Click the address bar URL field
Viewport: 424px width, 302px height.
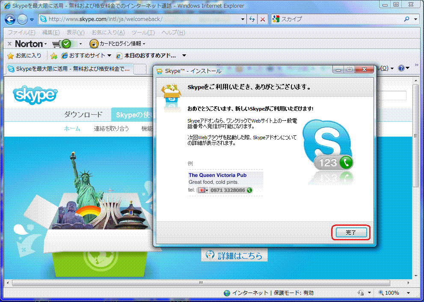pos(142,19)
